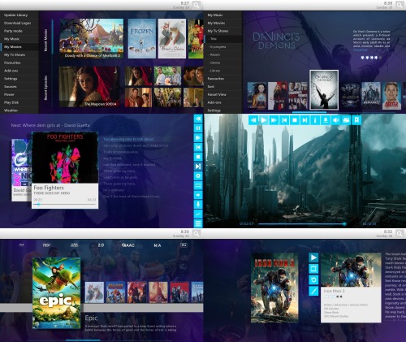Click rewind in the music player's vertical strip
406x342 pixels.
198,119
